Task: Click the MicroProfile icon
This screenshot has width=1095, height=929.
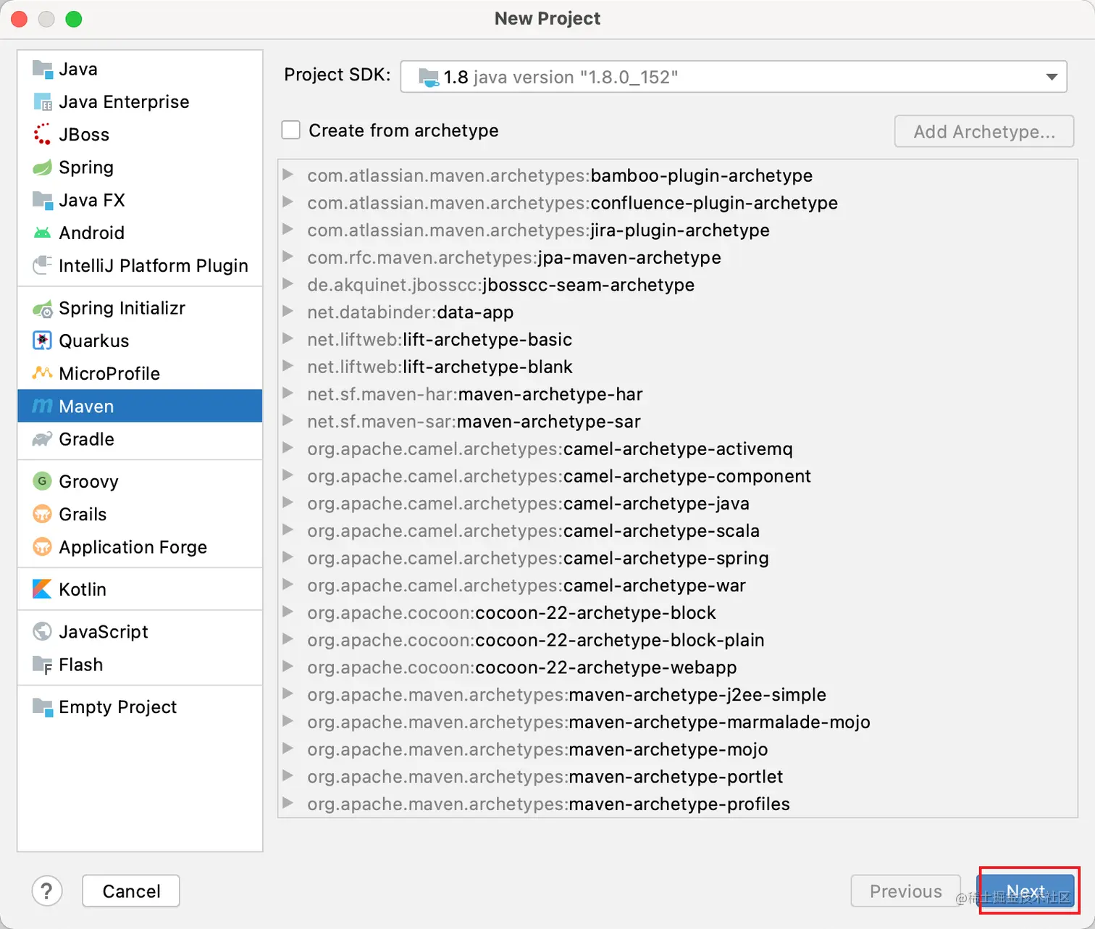Action: [x=43, y=373]
